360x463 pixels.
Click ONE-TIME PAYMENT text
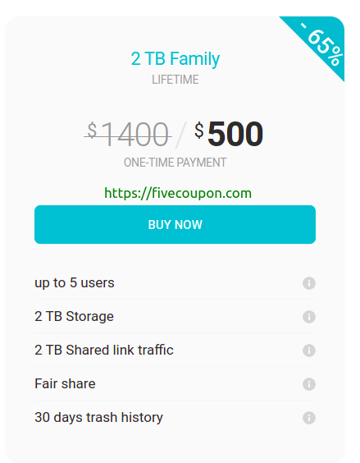175,163
